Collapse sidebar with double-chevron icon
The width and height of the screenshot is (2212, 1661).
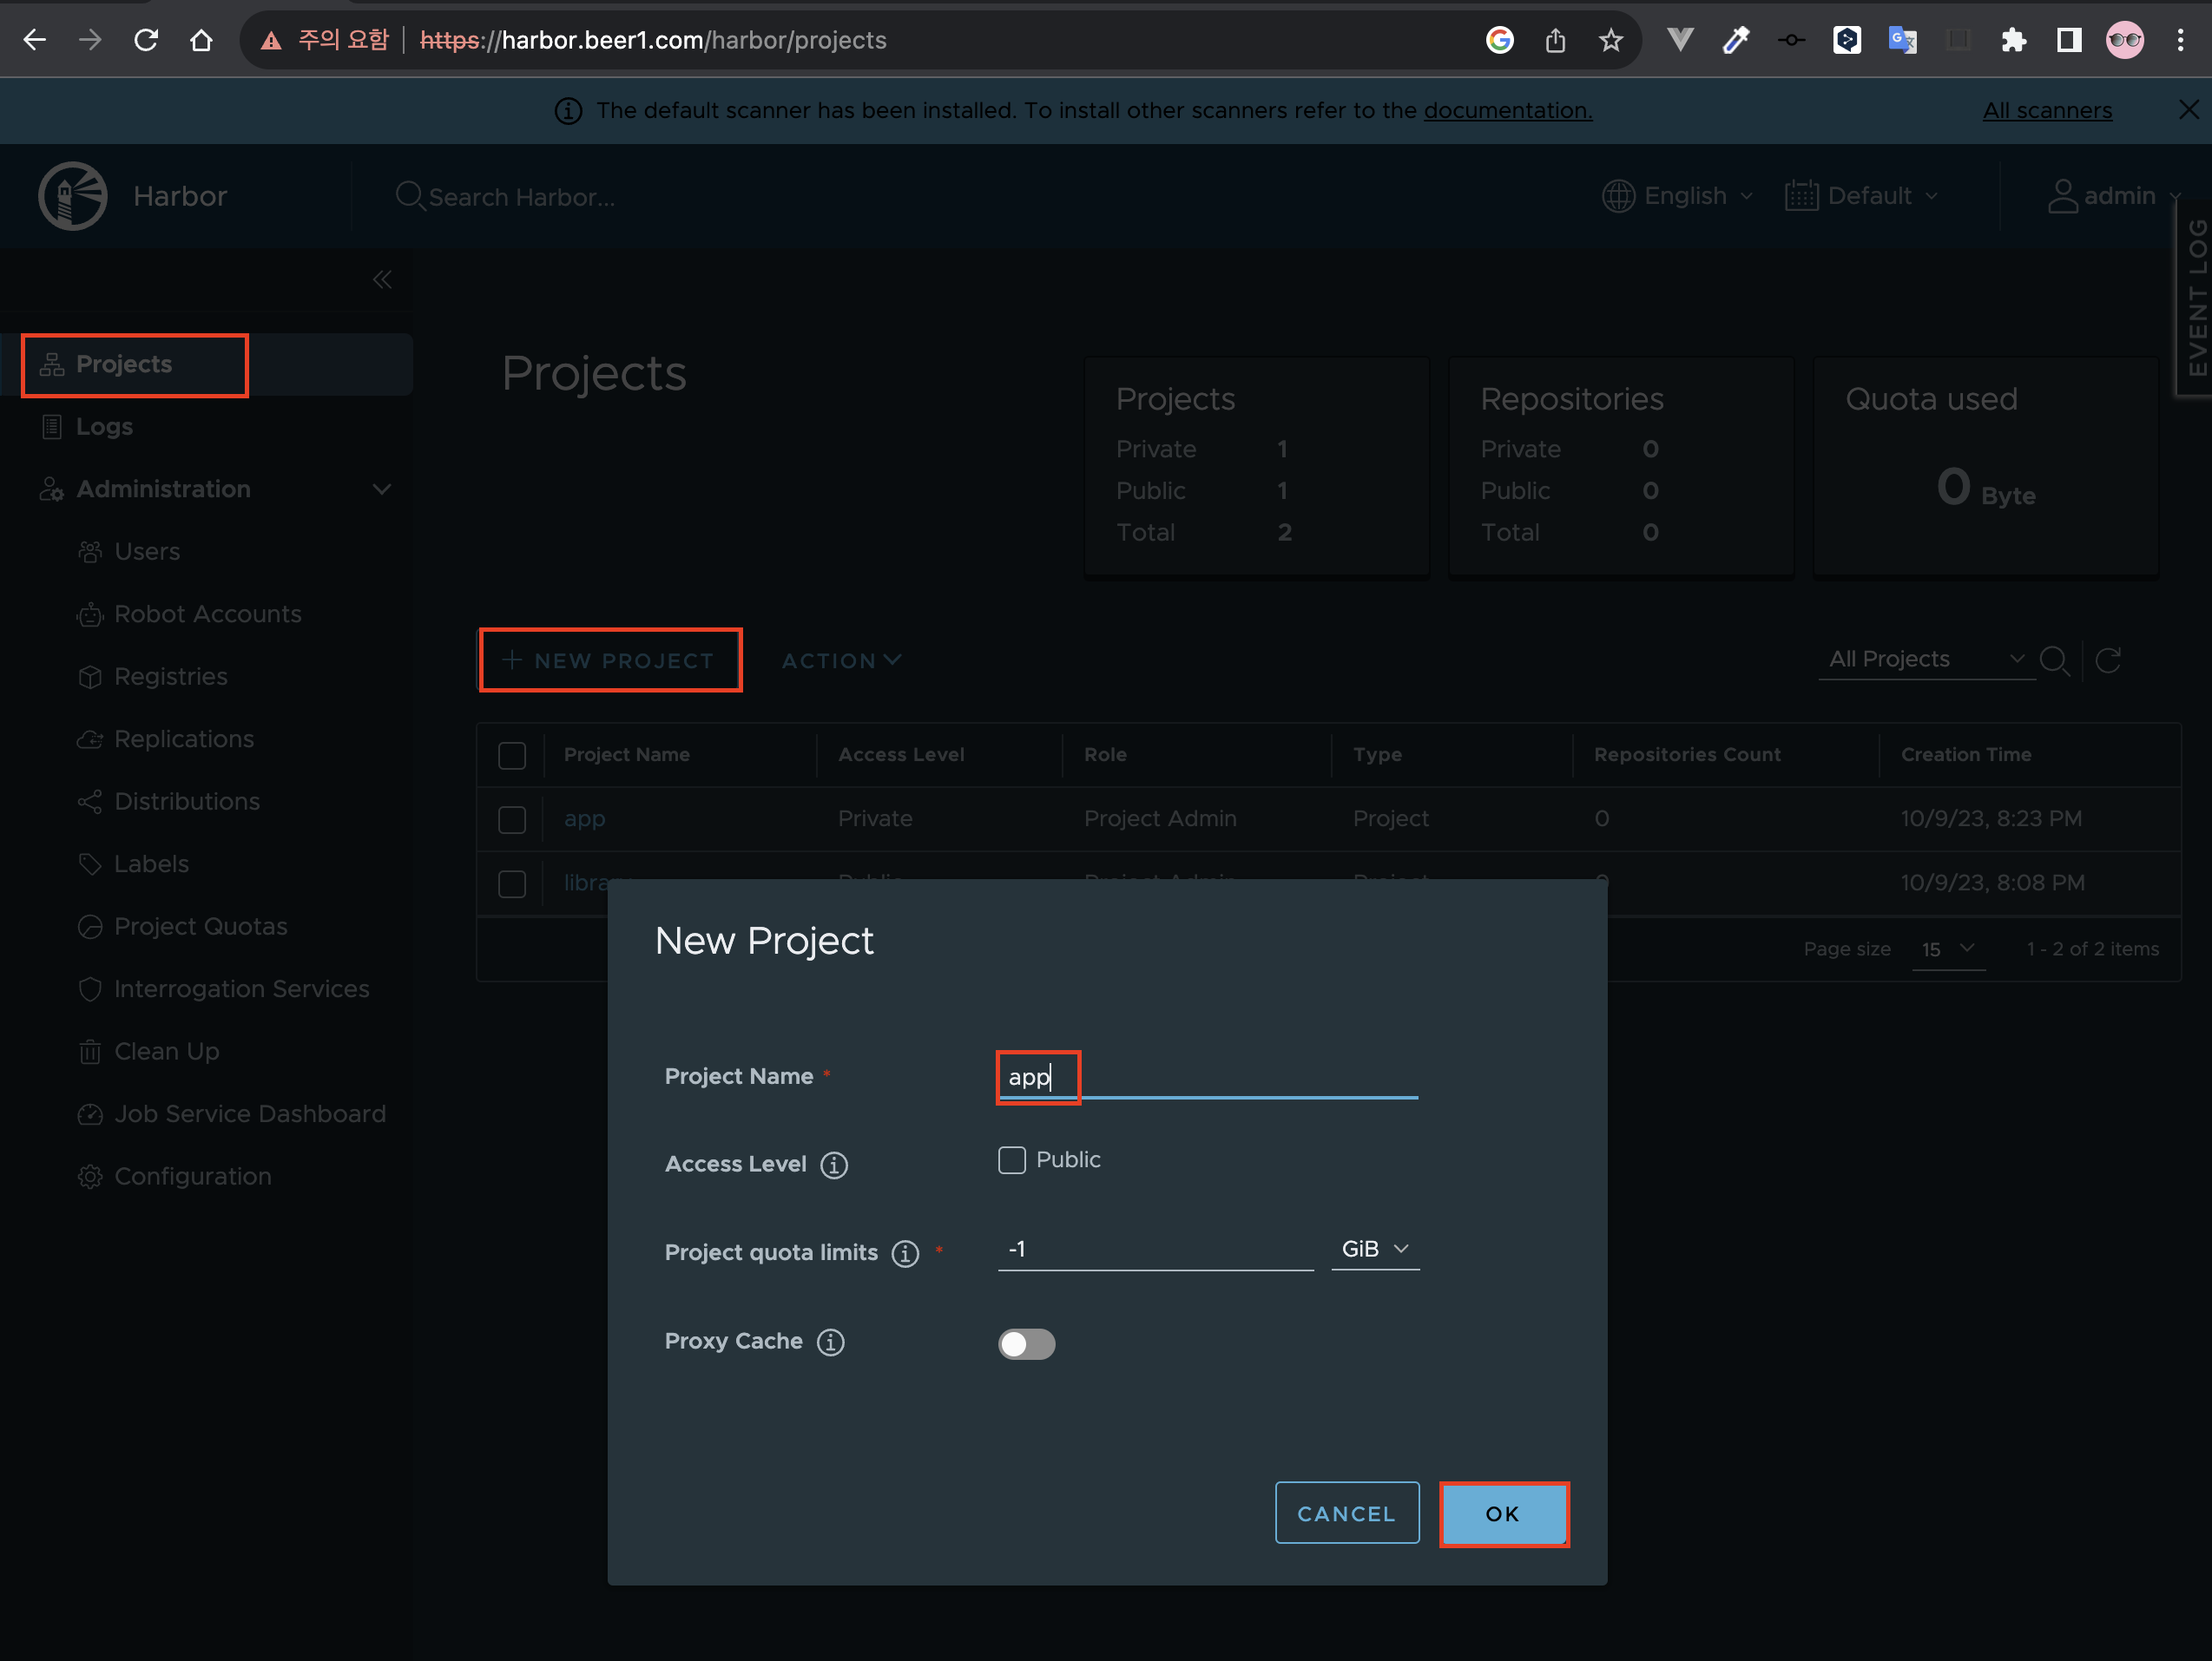382,279
